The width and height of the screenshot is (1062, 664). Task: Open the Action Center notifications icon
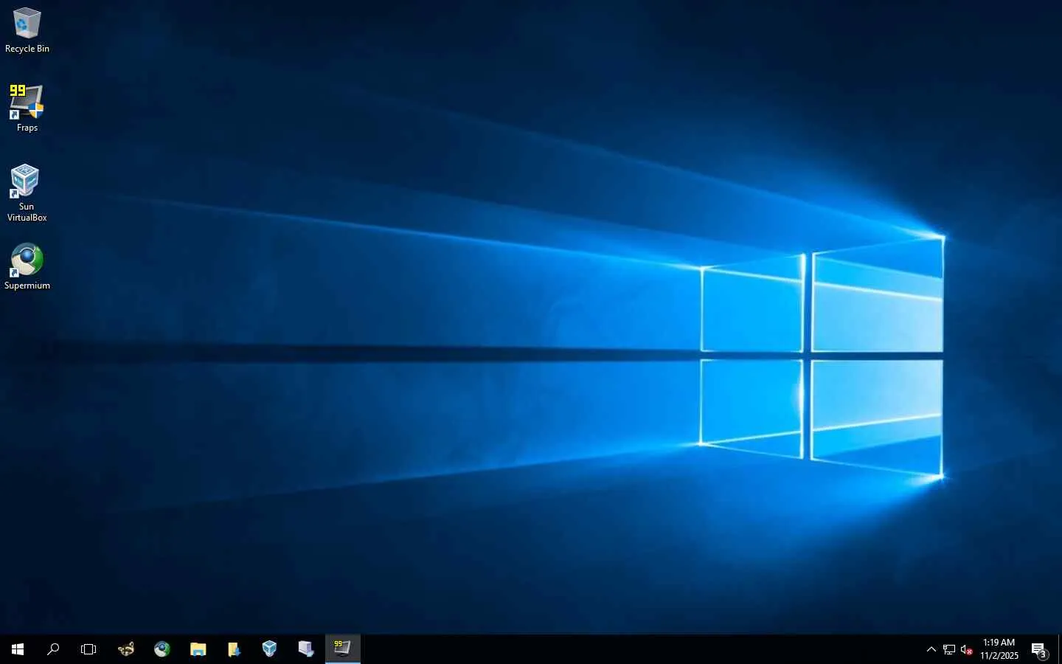[x=1039, y=649]
